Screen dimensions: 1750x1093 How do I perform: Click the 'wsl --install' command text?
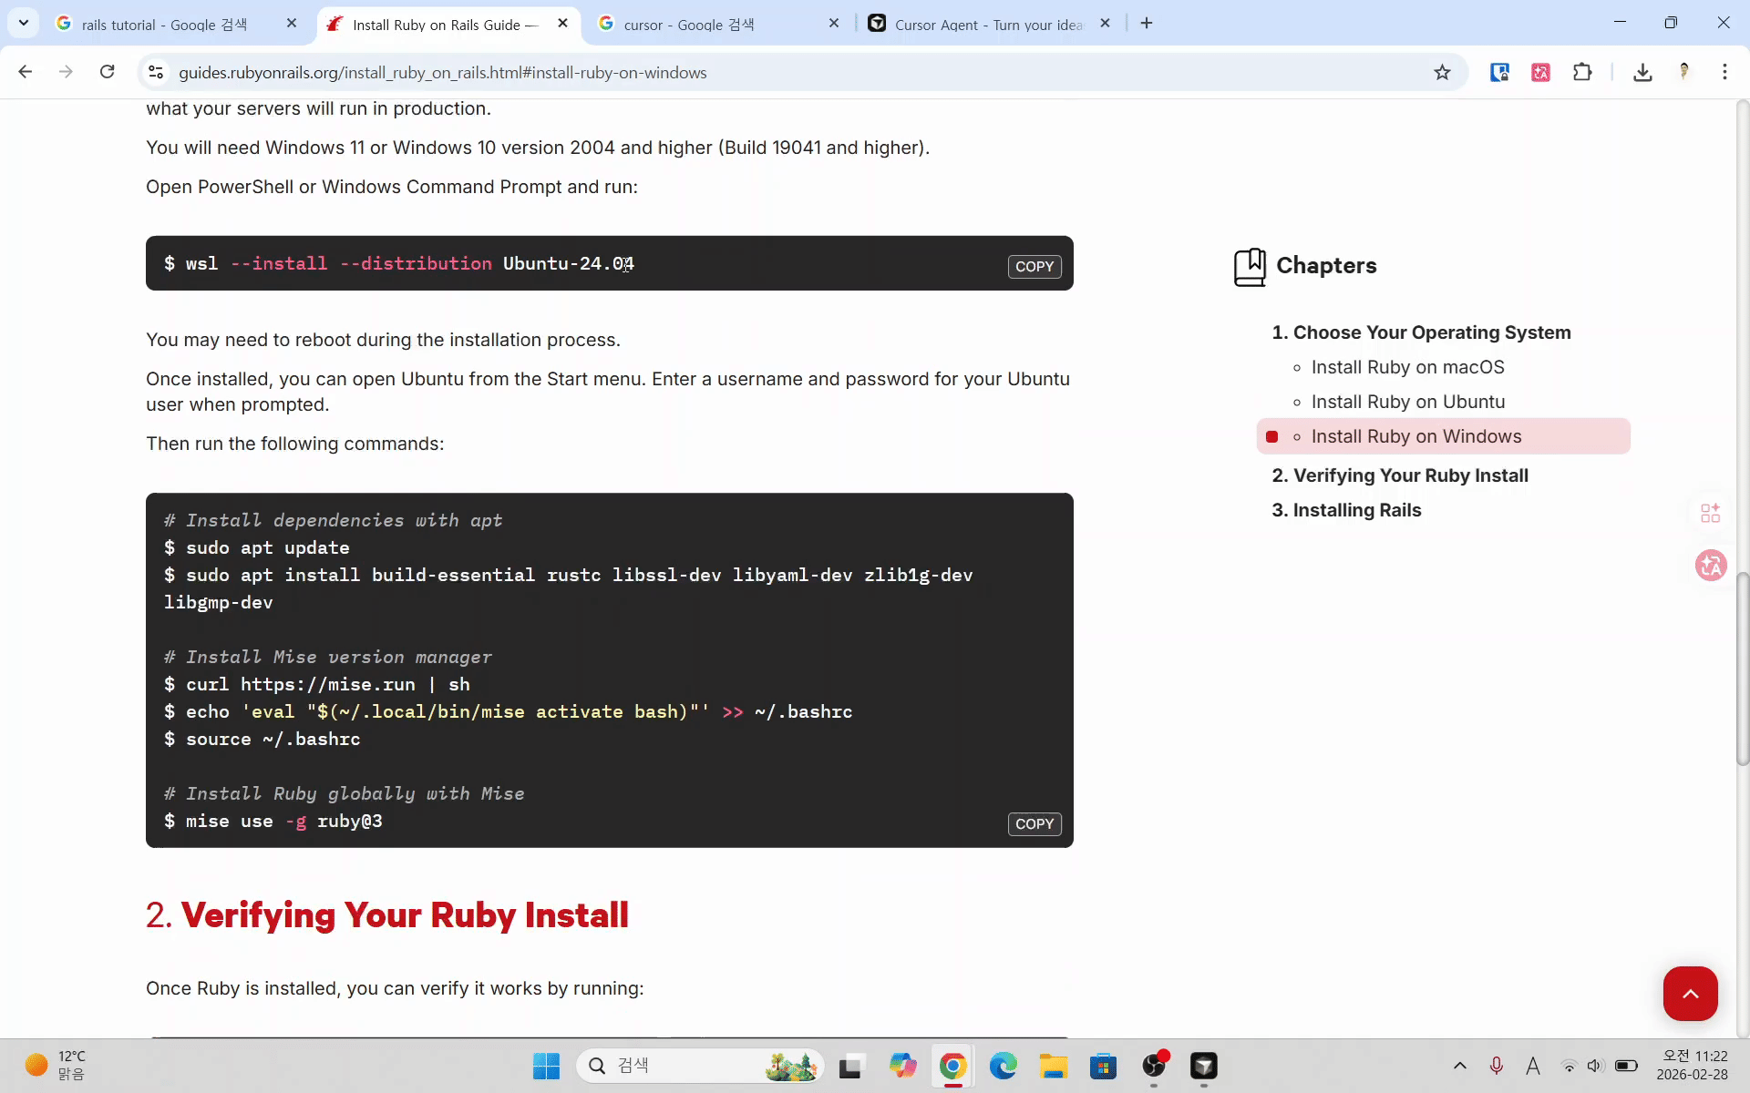tap(398, 263)
